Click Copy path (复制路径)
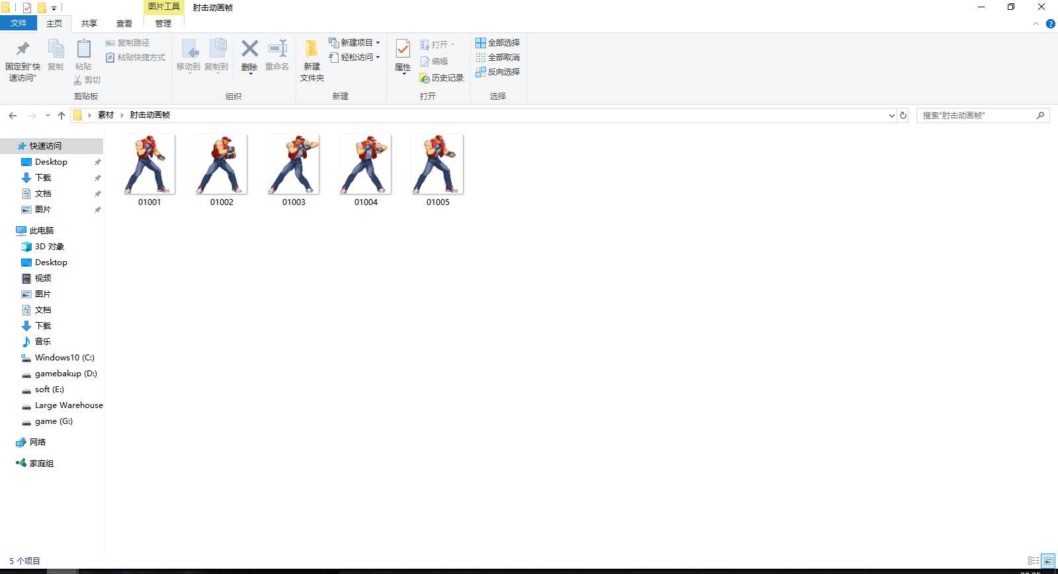This screenshot has height=574, width=1058. [x=128, y=43]
